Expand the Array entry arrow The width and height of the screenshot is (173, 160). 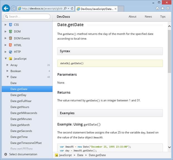[x=8, y=65]
